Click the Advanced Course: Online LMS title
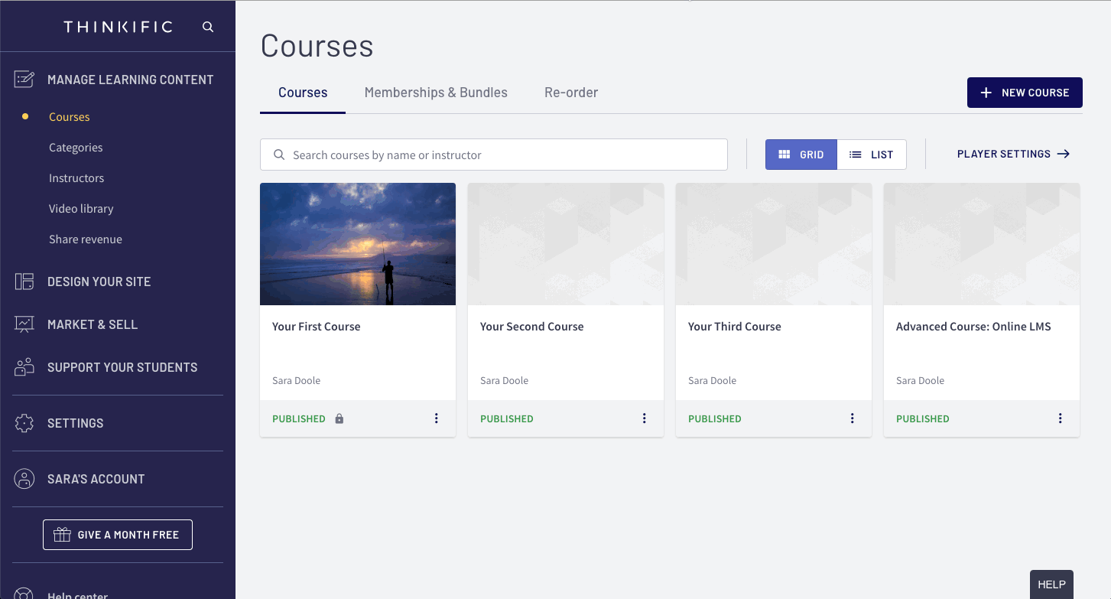The image size is (1111, 599). (x=973, y=327)
